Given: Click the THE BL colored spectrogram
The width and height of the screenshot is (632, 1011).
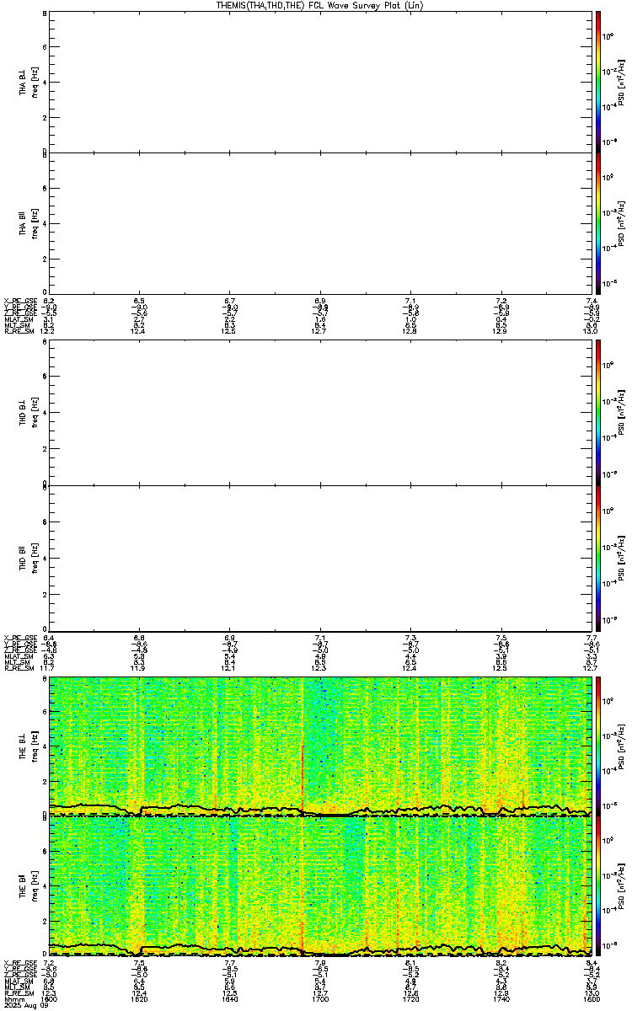Looking at the screenshot, I should [320, 746].
